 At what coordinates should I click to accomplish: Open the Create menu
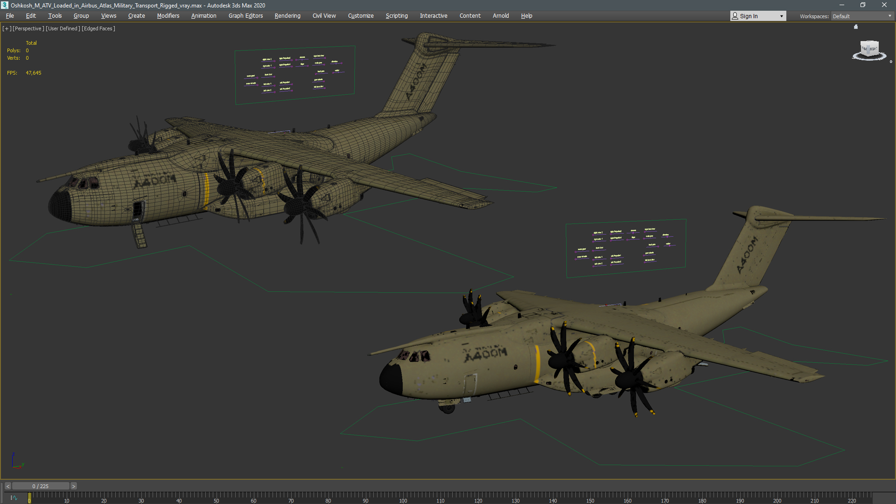[x=136, y=16]
